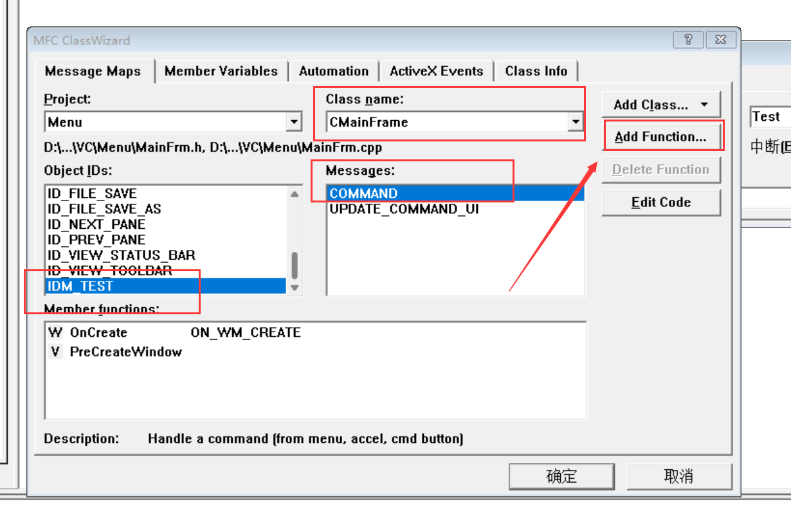Close the MFC ClassWizard dialog
The image size is (791, 518).
720,40
